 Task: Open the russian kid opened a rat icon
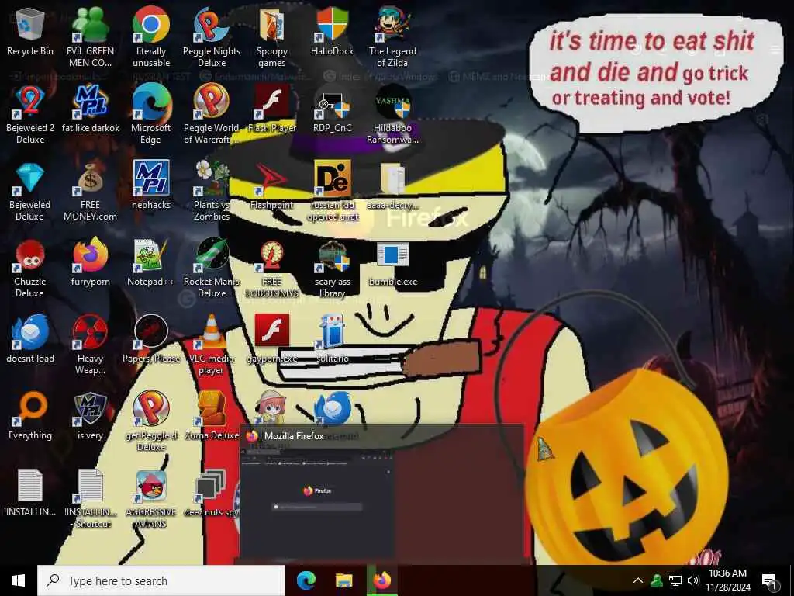(333, 191)
